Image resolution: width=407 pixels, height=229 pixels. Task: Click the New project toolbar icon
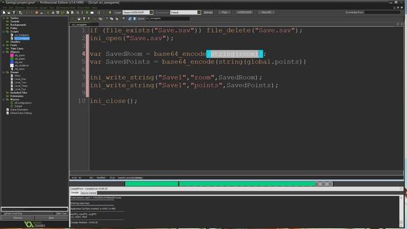4,13
